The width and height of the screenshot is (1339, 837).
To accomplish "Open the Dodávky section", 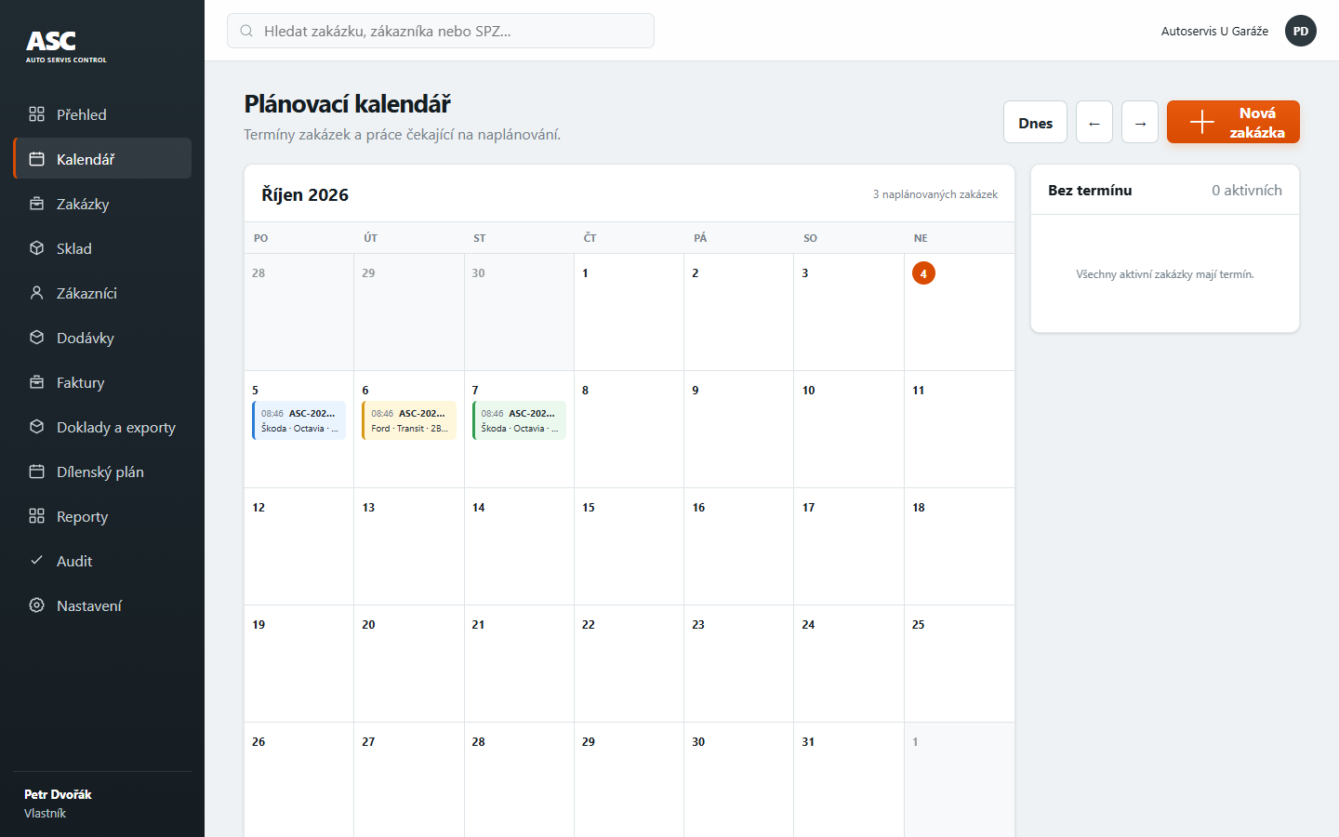I will pyautogui.click(x=102, y=338).
